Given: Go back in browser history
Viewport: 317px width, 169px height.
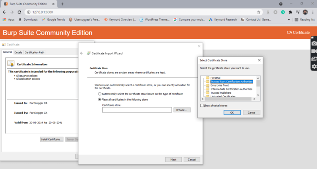Looking at the screenshot, I should pyautogui.click(x=5, y=12).
